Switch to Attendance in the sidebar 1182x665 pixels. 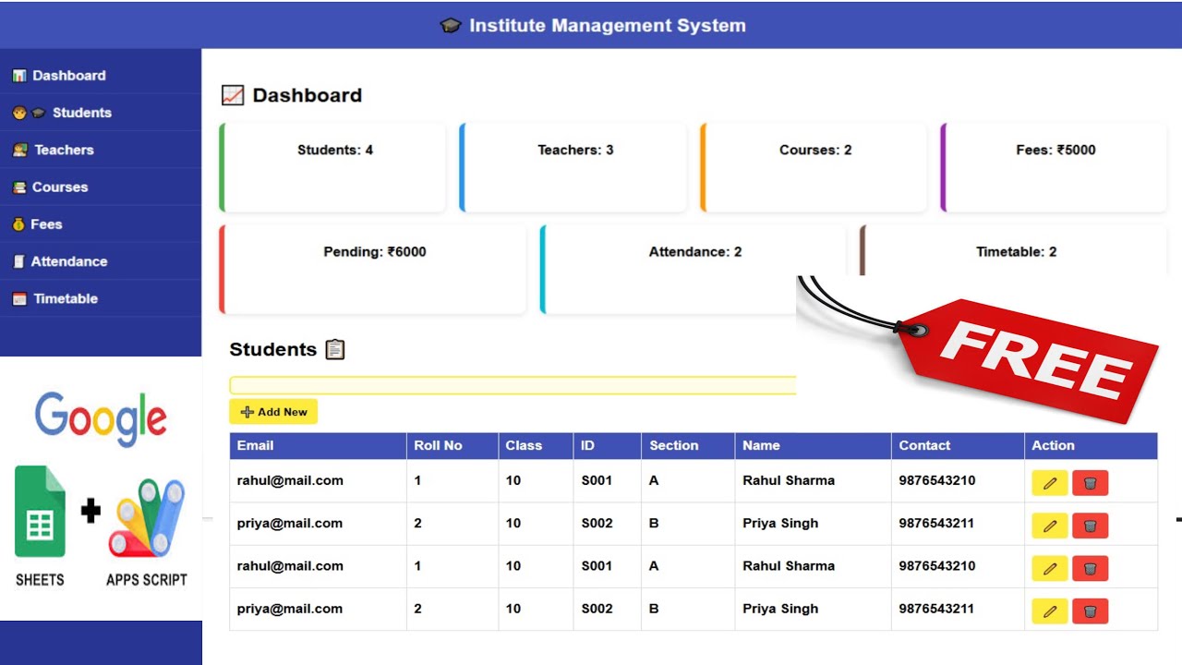pos(101,261)
